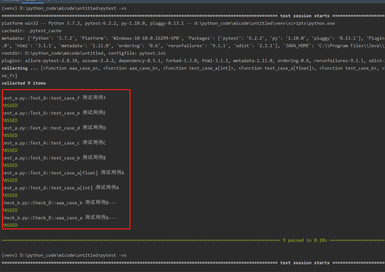Image resolution: width=385 pixels, height=272 pixels.
Task: Click PASSED under the aaa_case_b line
Action: tap(10, 211)
